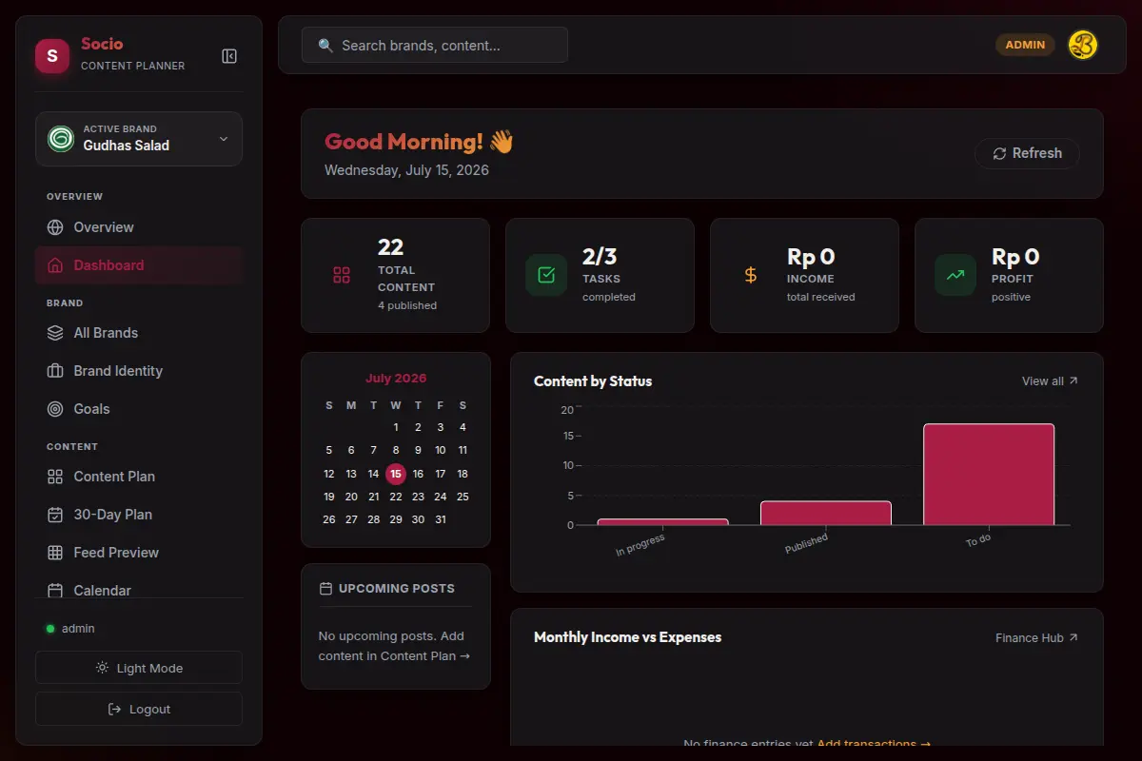This screenshot has height=761, width=1142.
Task: Expand the Active Brand dropdown
Action: (x=139, y=139)
